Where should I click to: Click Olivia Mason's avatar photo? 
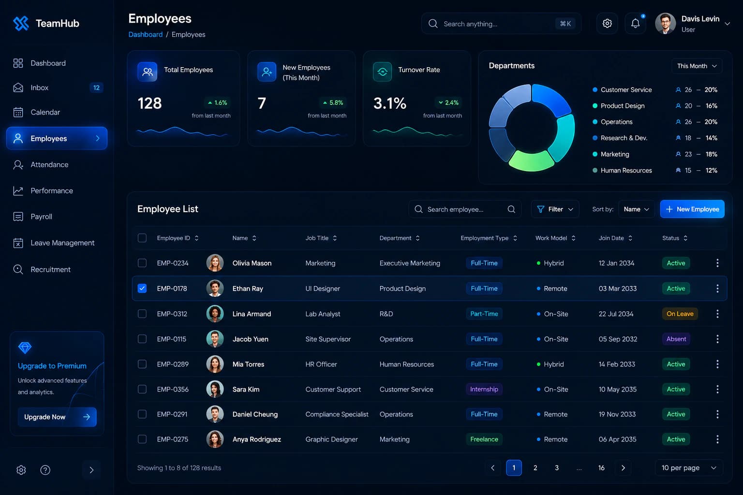(x=215, y=263)
